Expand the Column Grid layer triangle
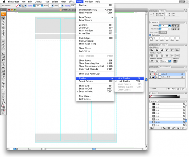 coord(157,77)
